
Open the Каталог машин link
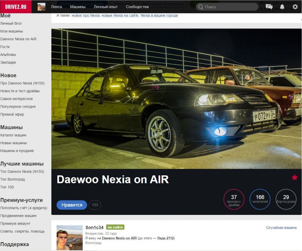pyautogui.click(x=13, y=135)
